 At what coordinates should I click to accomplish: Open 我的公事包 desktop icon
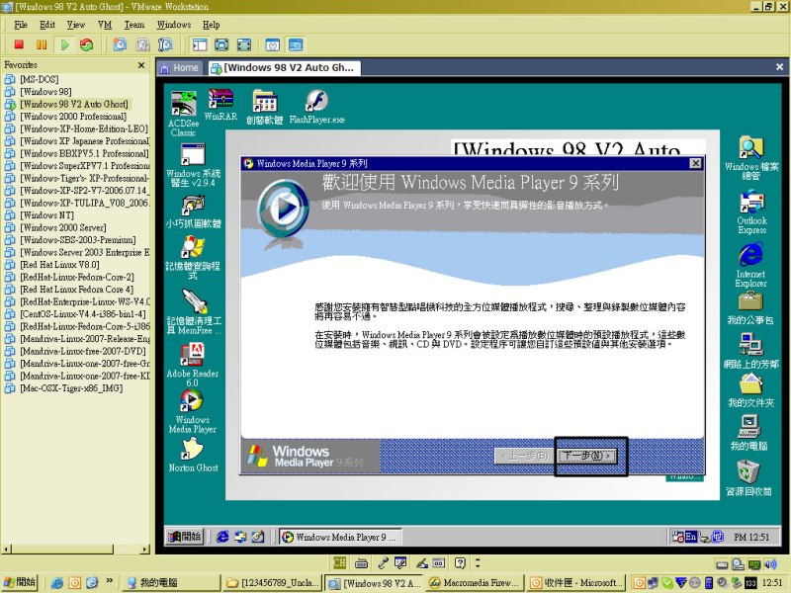point(750,308)
